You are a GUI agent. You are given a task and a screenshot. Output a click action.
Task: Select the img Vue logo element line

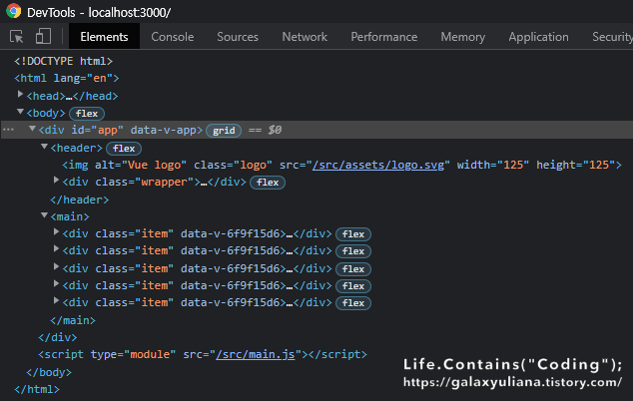pyautogui.click(x=341, y=165)
